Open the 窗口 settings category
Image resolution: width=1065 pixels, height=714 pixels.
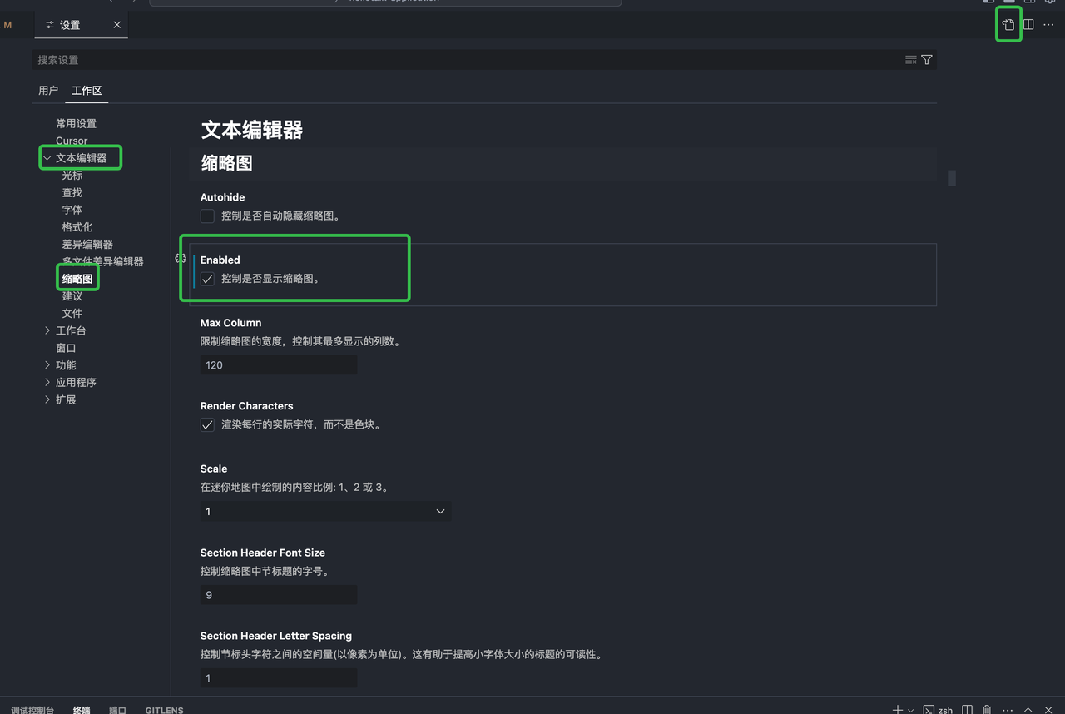point(66,348)
